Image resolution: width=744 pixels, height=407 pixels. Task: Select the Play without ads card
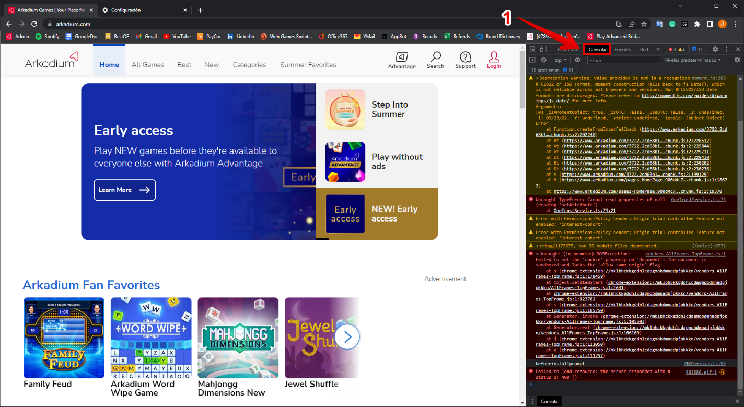(x=377, y=161)
